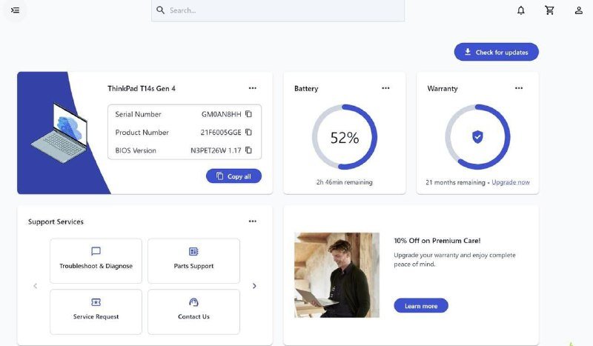Open the Contact Us tile
Image resolution: width=593 pixels, height=346 pixels.
193,310
